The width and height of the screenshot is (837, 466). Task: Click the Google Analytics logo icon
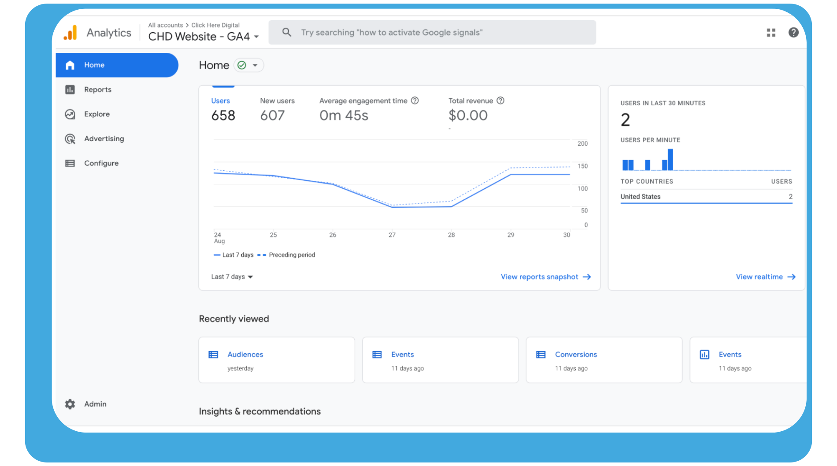coord(70,33)
